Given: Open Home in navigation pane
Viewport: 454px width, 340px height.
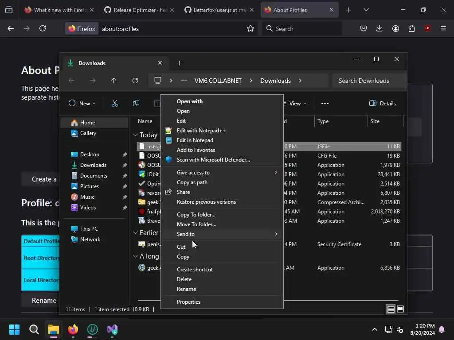Looking at the screenshot, I should (x=95, y=123).
